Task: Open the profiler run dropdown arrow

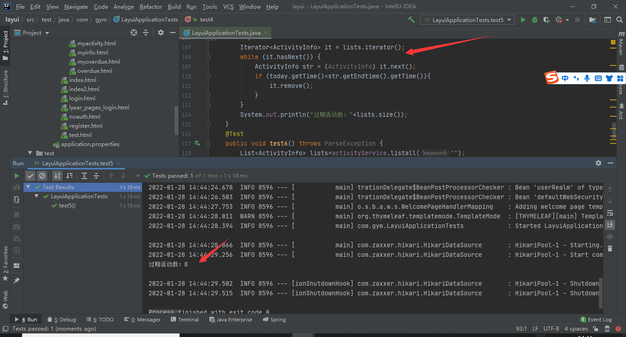Action: [567, 20]
